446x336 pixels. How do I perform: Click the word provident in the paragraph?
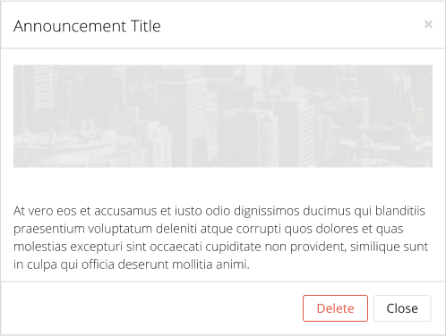318,247
